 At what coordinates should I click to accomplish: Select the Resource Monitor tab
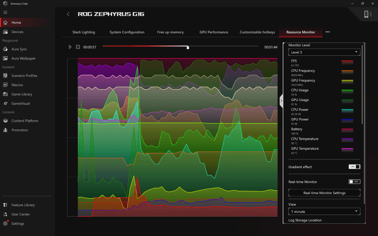tap(301, 32)
